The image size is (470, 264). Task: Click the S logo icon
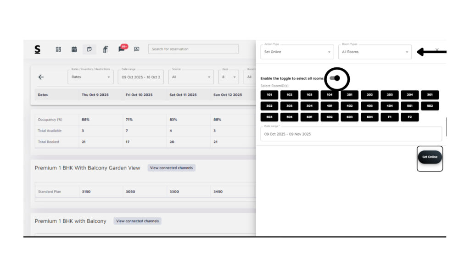click(x=38, y=49)
